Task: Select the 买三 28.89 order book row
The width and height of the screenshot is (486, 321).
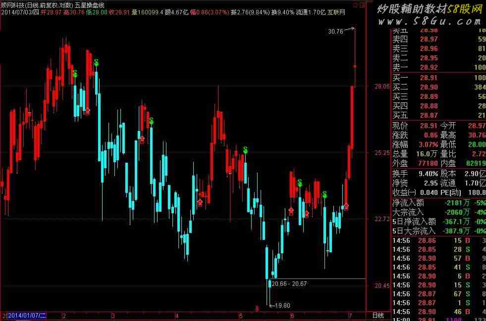Action: [x=438, y=96]
